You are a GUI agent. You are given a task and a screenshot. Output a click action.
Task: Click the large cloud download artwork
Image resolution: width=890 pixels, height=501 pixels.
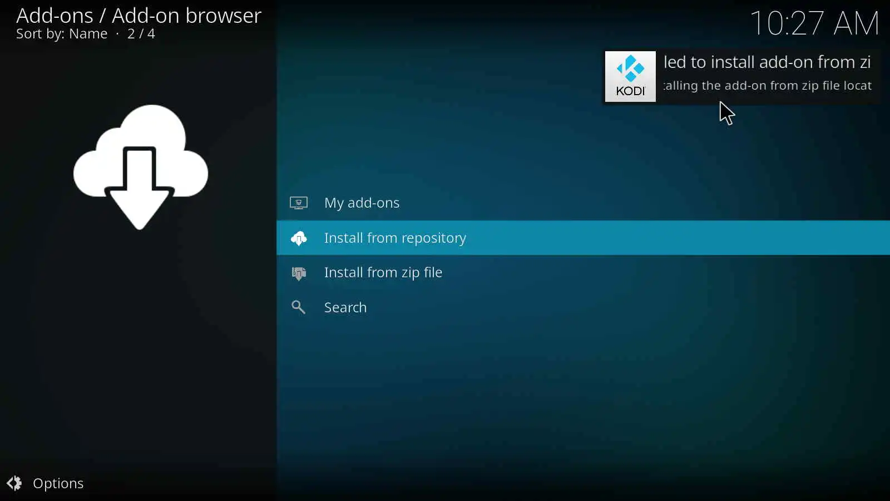(x=140, y=167)
